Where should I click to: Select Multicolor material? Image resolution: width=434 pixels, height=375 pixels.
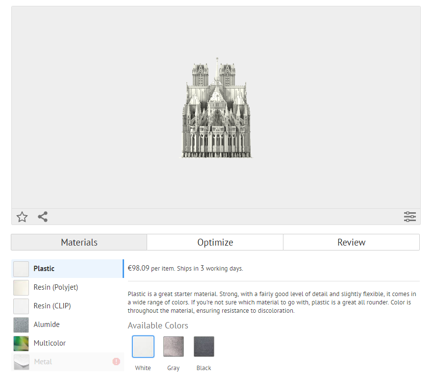coord(68,343)
